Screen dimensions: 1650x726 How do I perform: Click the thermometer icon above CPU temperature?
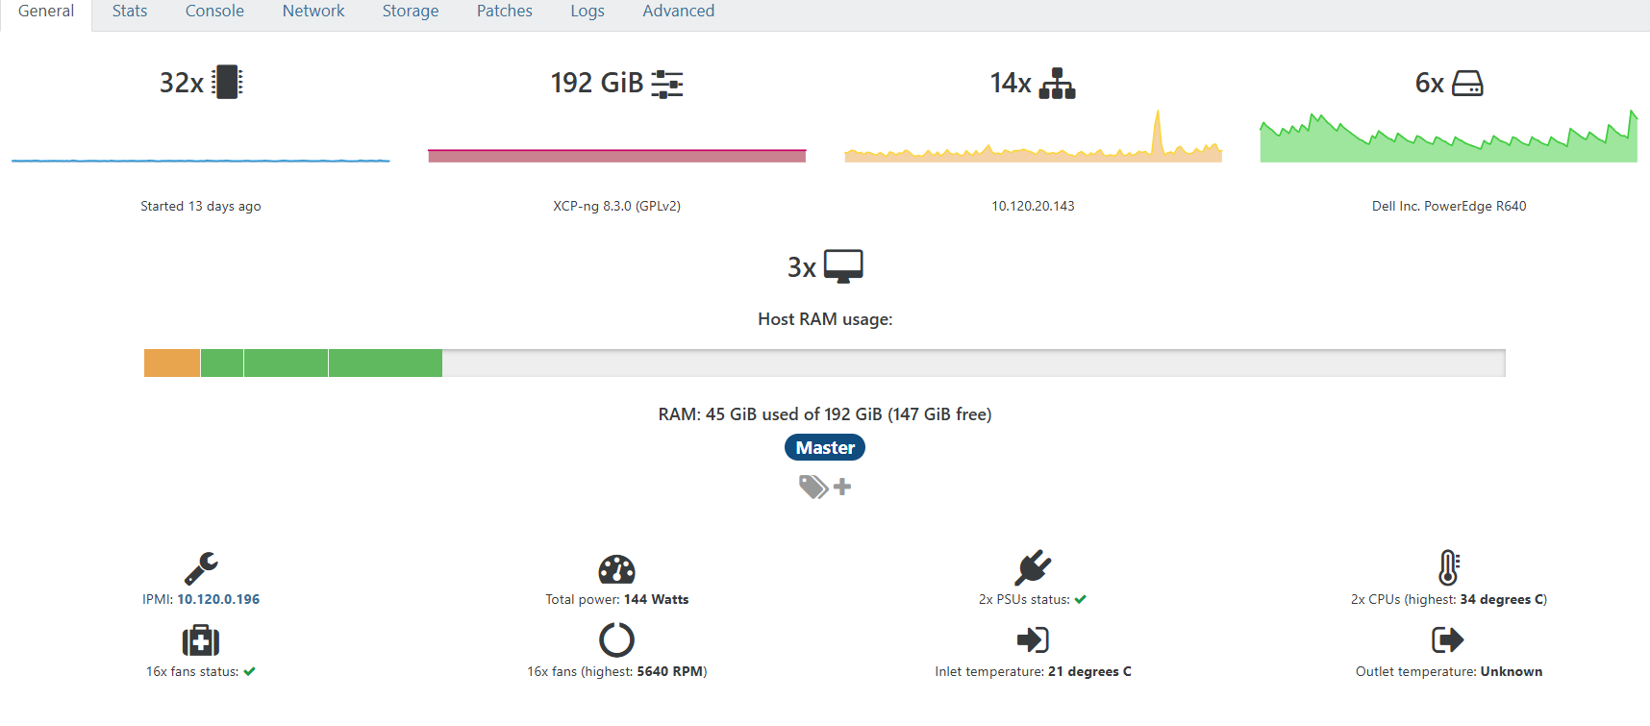1446,568
